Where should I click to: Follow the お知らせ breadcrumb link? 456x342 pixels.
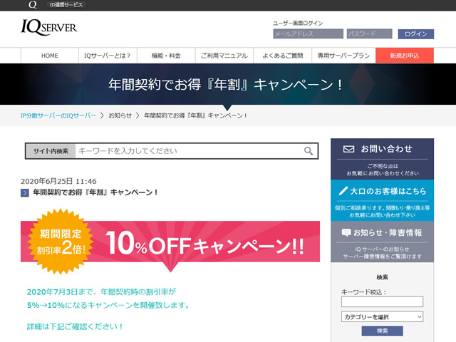coord(120,115)
